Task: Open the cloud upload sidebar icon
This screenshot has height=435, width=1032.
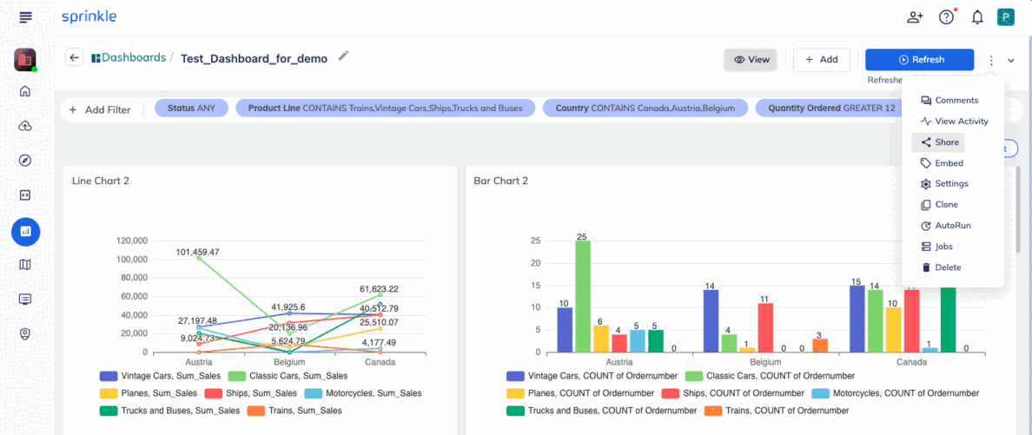Action: (25, 126)
